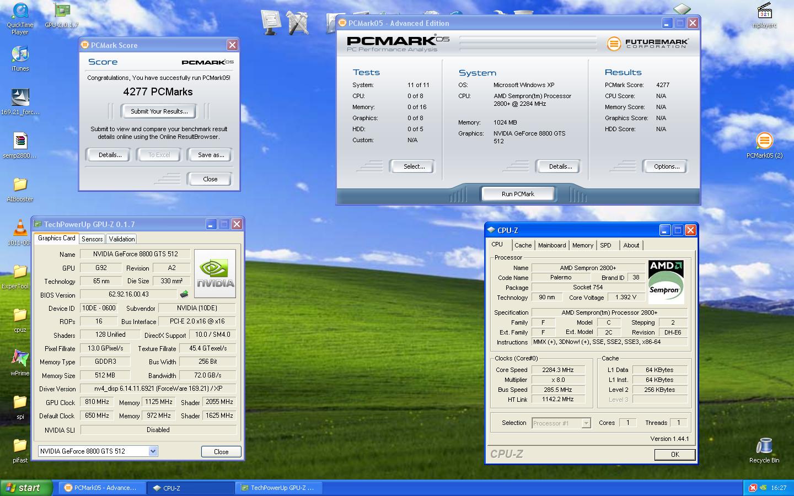
Task: Select the monitor desktop icon beside PCMark05 window
Action: click(271, 23)
